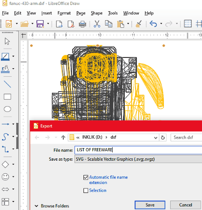202x210 pixels.
Task: Open the Fill Color bucket tool
Action: tap(5, 69)
